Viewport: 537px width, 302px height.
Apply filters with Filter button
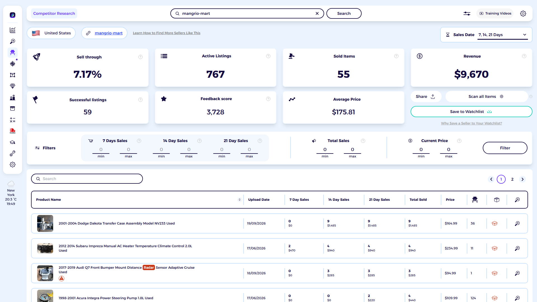tap(505, 148)
